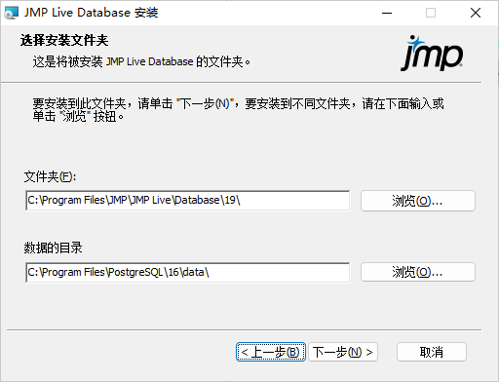Click the text 这是将被安装 JMP Live Database 的文件夹
Screen dimensions: 499x382
point(141,61)
